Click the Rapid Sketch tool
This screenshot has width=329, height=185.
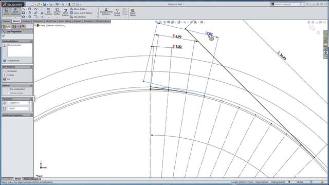[x=133, y=12]
